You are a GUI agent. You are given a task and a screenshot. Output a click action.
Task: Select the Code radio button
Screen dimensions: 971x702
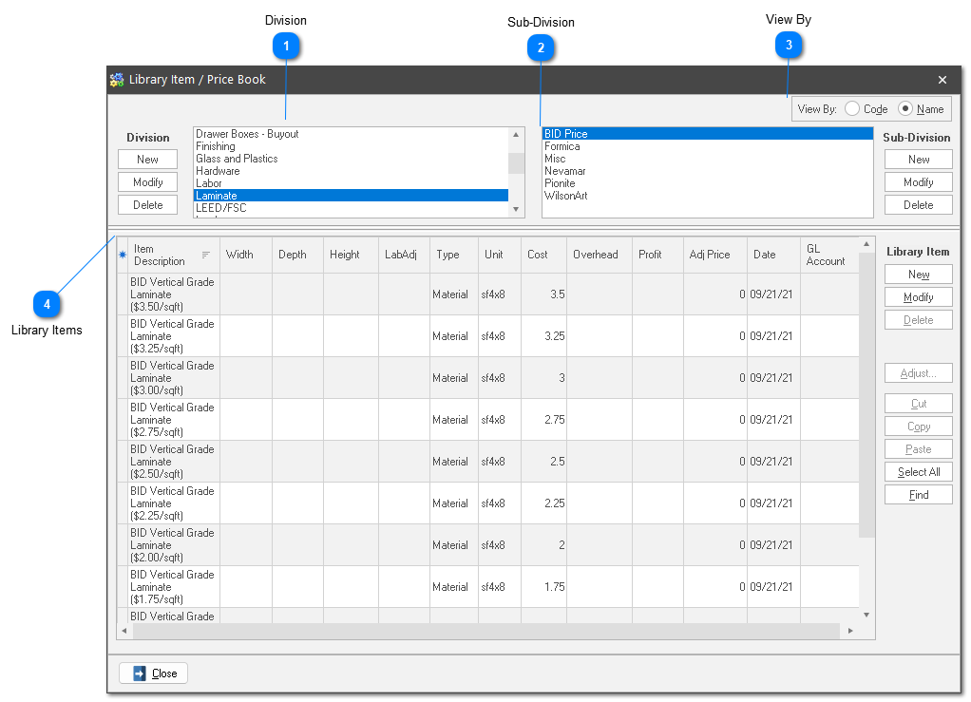tap(852, 109)
